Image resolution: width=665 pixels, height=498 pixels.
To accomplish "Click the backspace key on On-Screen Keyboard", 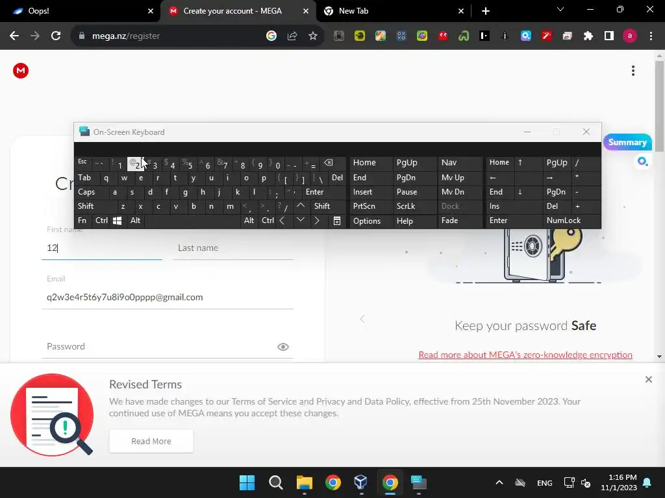I will (329, 163).
